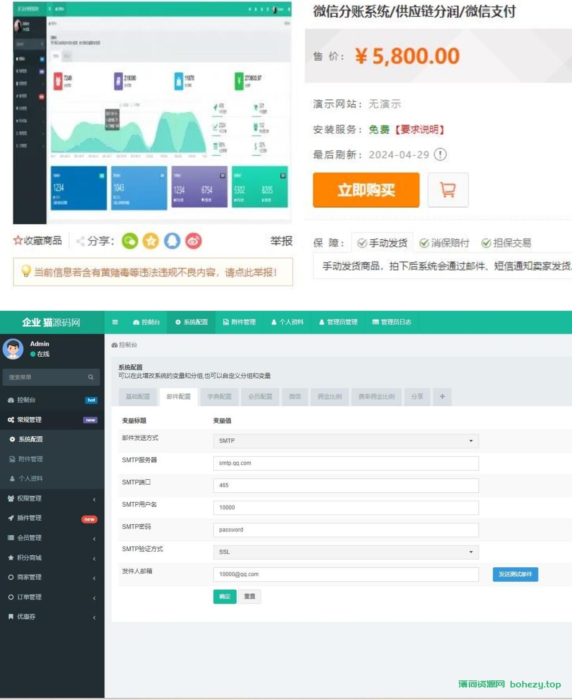Click the file icon beside 附件管理 in sidebar

point(12,459)
